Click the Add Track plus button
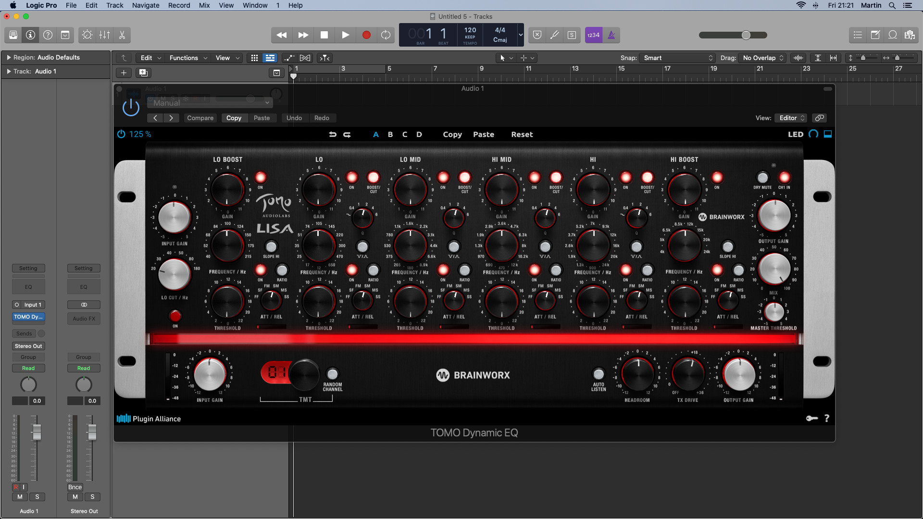This screenshot has width=923, height=519. click(x=124, y=73)
